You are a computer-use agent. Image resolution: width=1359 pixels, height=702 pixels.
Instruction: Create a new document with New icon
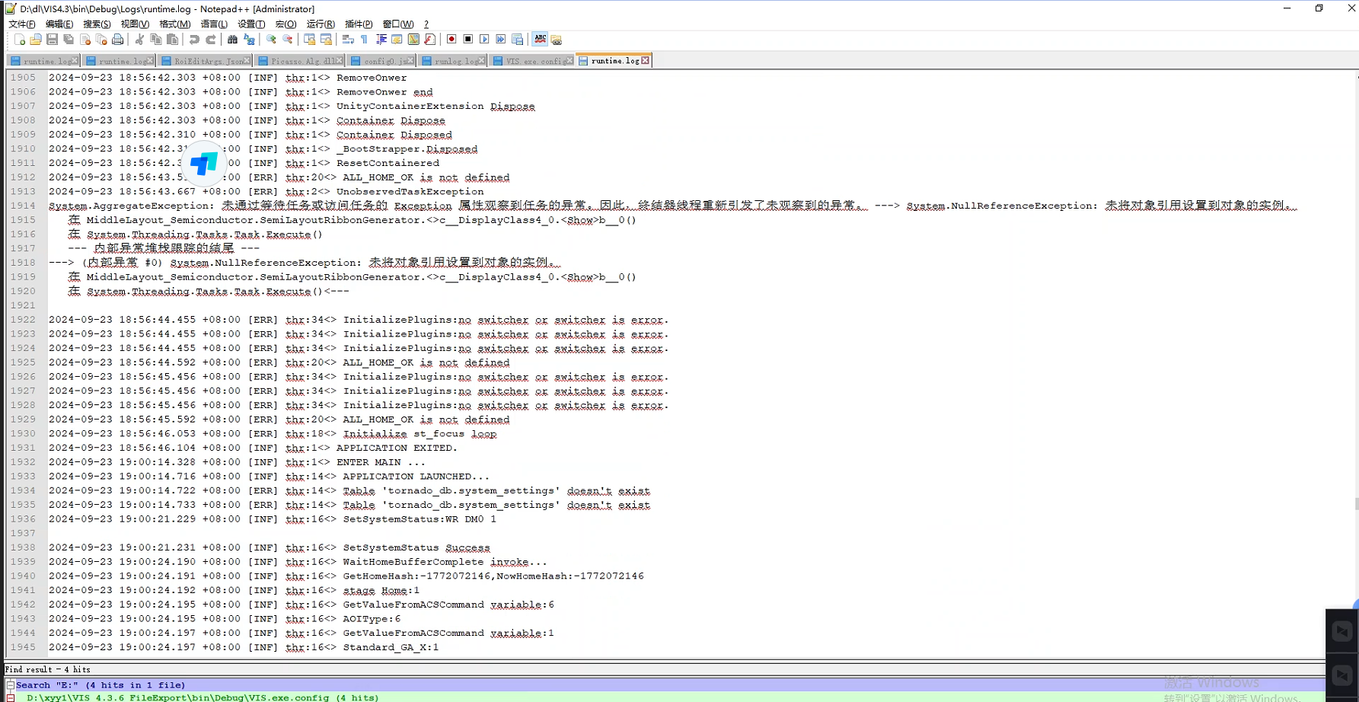click(20, 40)
